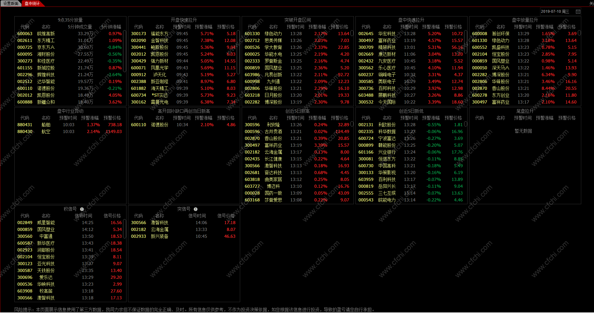The image size is (594, 313).
Task: Open the 九安医疗 stock entry
Action: (411, 61)
